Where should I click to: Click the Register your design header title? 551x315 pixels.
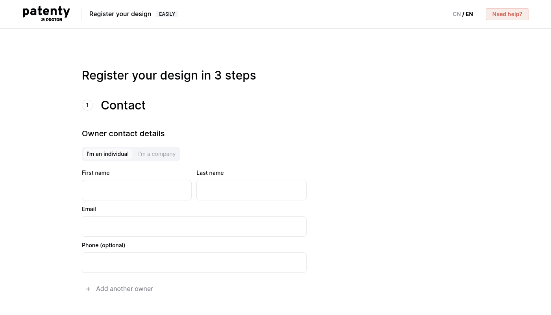pos(120,14)
